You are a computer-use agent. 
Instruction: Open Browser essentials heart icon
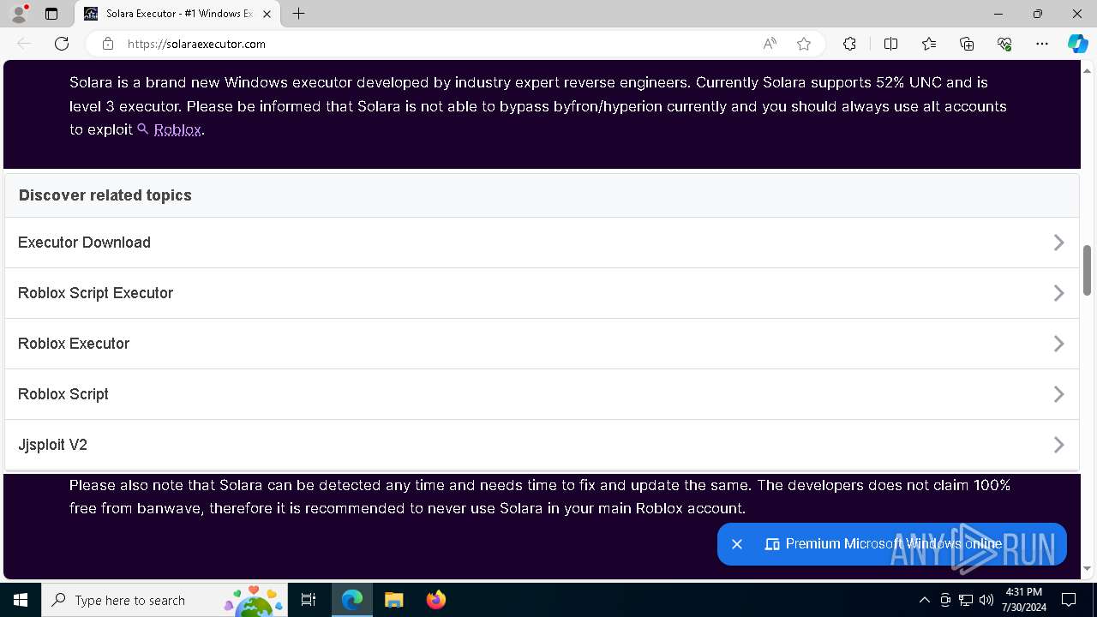coord(1004,44)
